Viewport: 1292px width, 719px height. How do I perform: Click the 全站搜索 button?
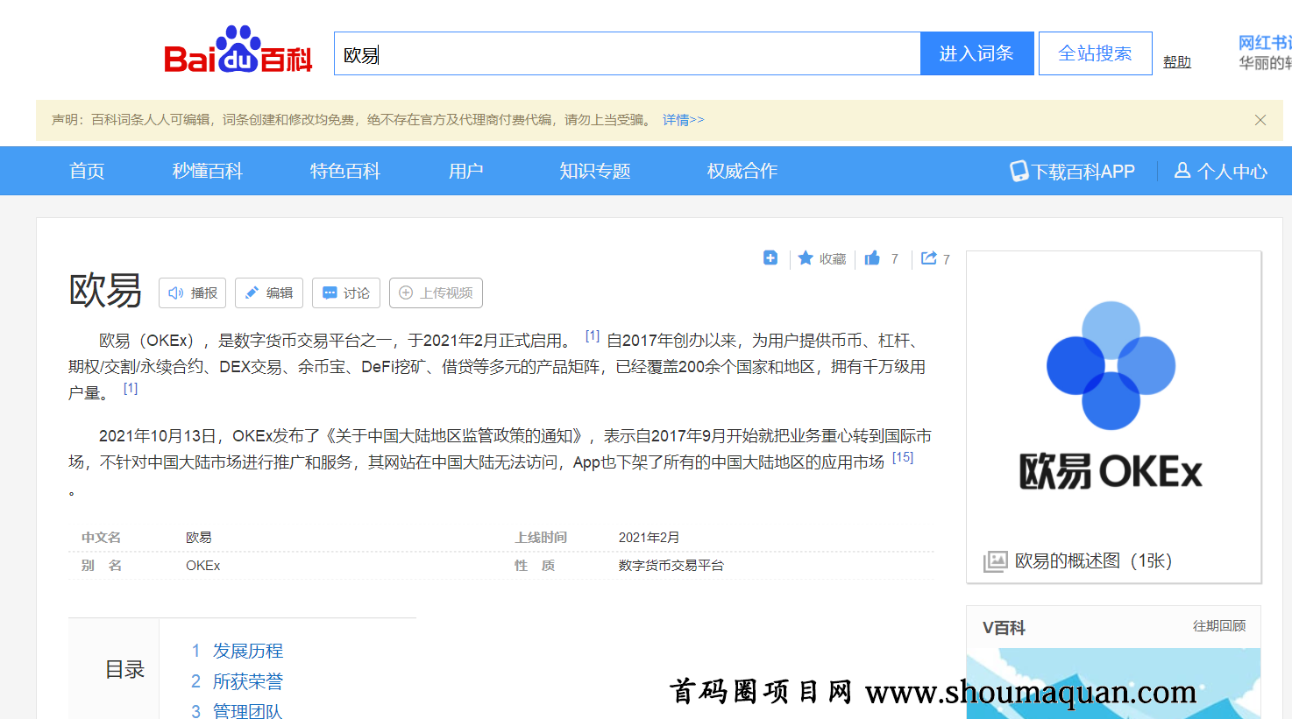(1095, 53)
